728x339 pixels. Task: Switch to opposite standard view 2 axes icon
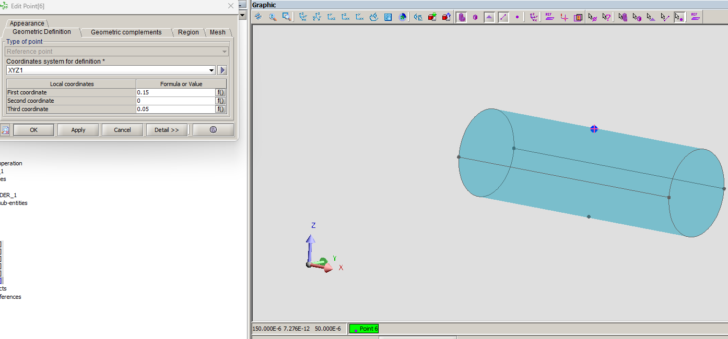pos(317,17)
